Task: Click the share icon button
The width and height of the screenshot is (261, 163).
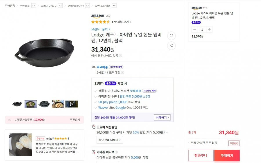Action: click(171, 46)
